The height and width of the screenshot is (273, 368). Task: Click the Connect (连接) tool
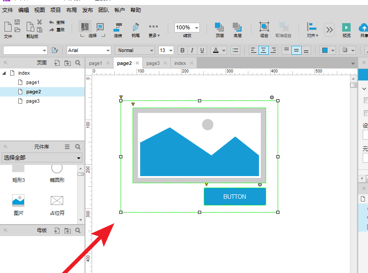point(118,29)
